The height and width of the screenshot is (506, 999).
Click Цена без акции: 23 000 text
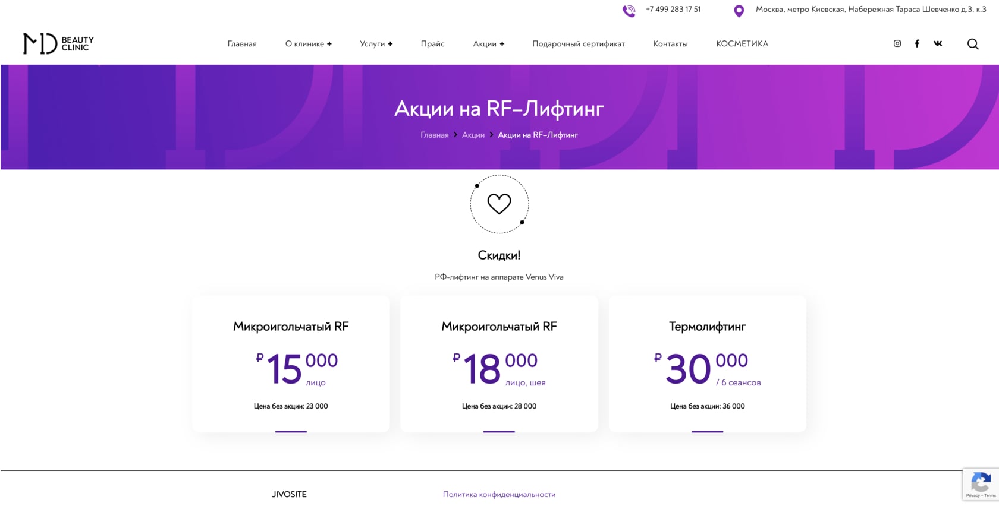coord(291,406)
